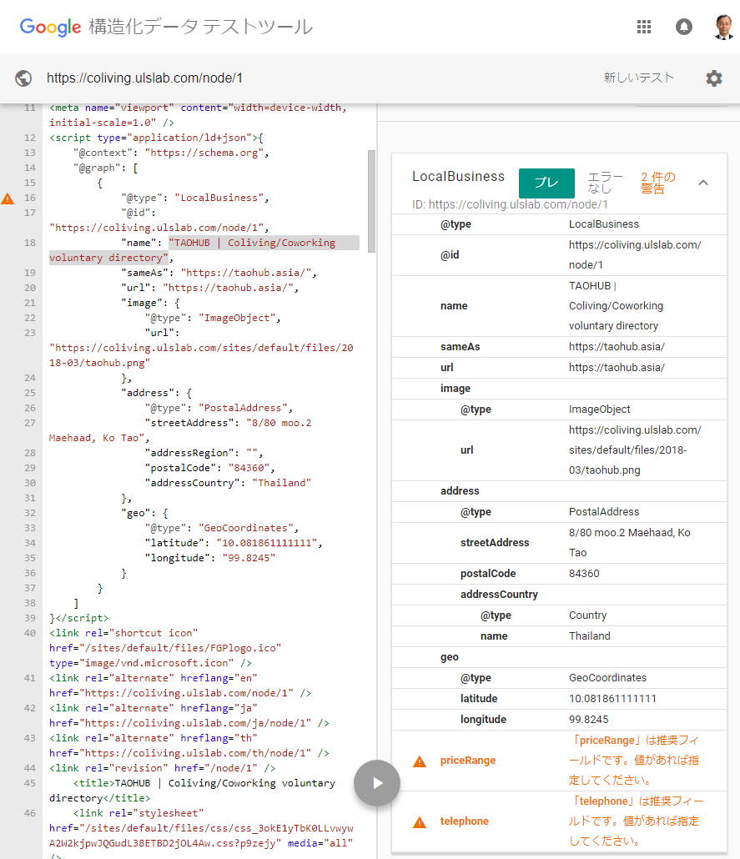Click the green プレ preview button

546,183
